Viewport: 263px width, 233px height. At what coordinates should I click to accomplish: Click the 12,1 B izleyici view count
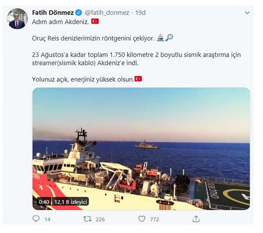70,202
